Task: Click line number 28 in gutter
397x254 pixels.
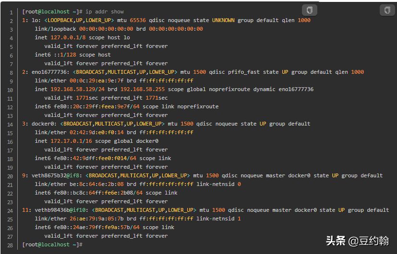Action: pos(10,245)
